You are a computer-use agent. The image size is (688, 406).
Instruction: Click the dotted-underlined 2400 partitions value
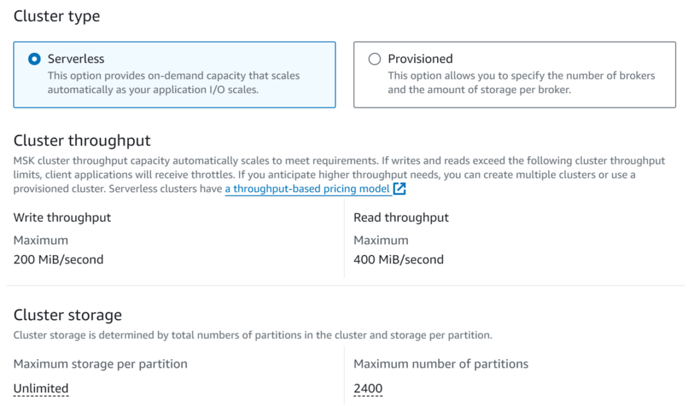[x=368, y=389]
